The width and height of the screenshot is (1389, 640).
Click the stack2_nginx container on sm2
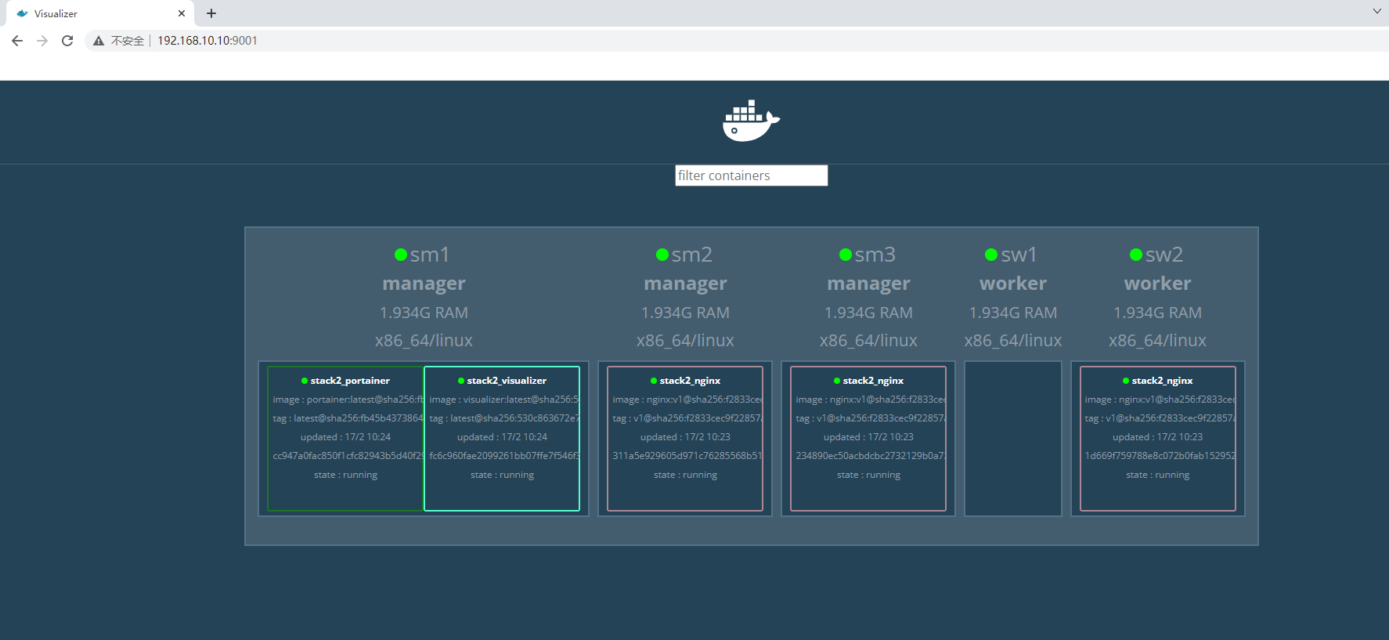click(685, 439)
